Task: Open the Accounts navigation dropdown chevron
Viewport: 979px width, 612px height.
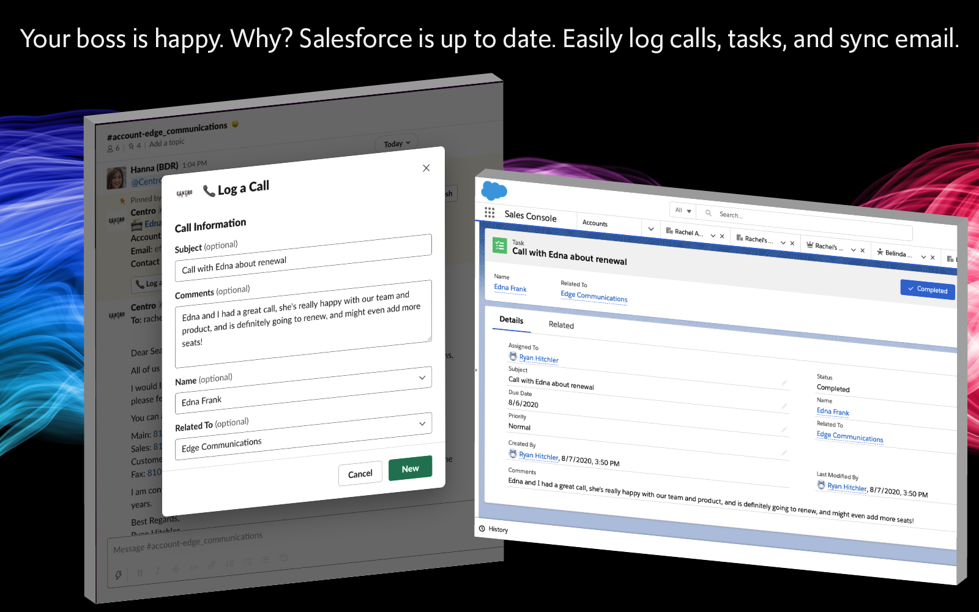Action: click(x=651, y=229)
